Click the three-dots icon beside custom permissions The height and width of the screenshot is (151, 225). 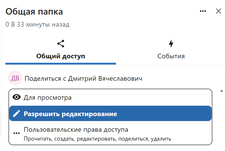tap(17, 133)
